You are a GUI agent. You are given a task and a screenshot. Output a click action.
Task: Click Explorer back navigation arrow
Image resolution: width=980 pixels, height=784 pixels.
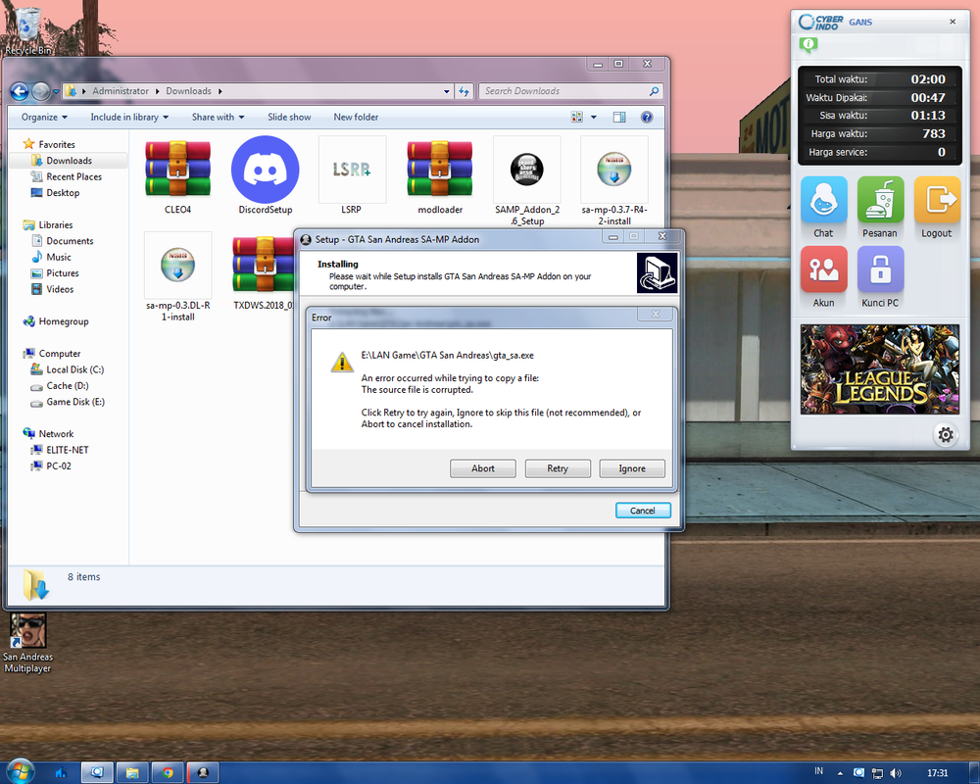20,91
